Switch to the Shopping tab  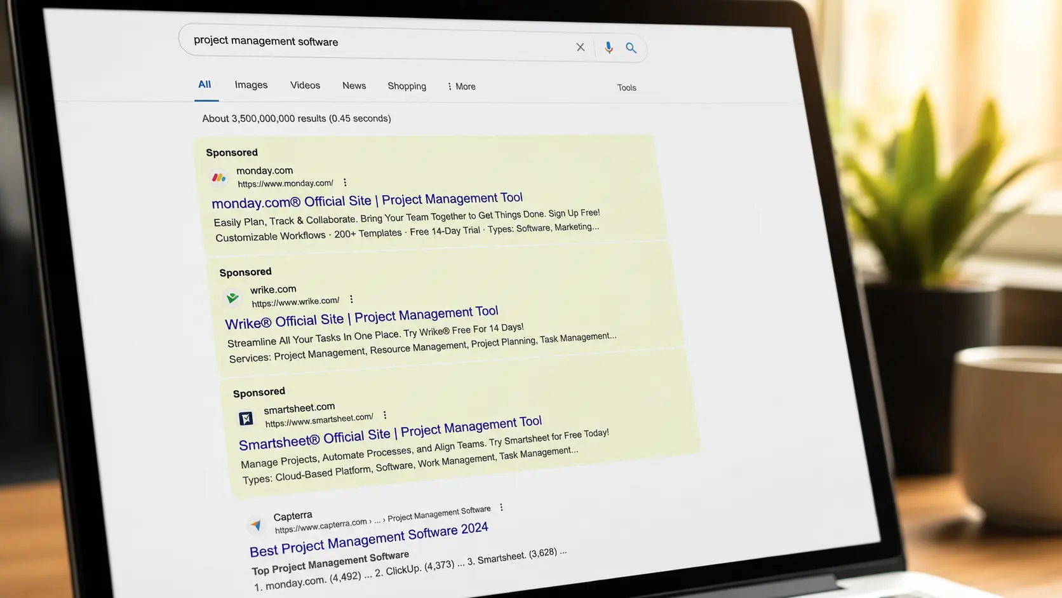tap(407, 86)
